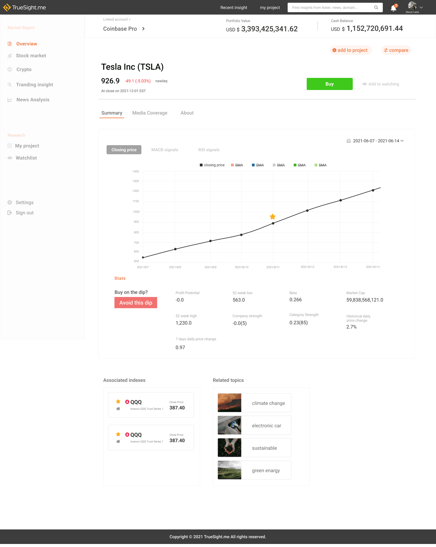
Task: Switch to the About tab
Action: click(x=187, y=113)
